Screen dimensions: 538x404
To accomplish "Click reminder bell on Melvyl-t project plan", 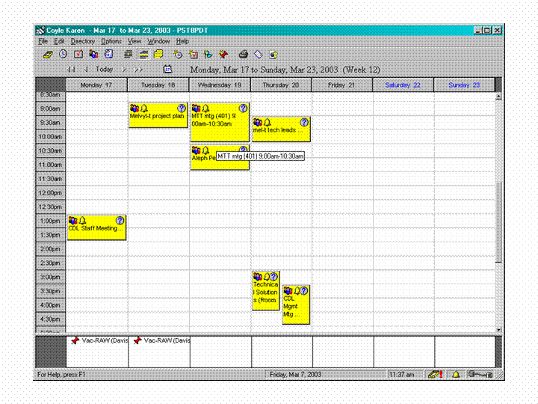I will pos(143,108).
